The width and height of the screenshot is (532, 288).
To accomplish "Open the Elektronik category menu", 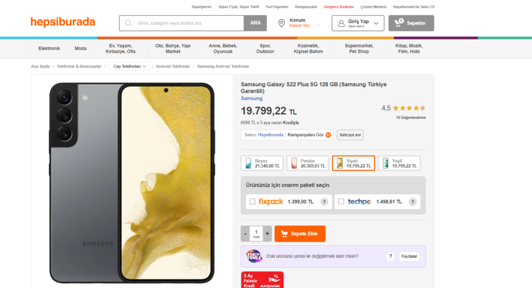I will (49, 48).
